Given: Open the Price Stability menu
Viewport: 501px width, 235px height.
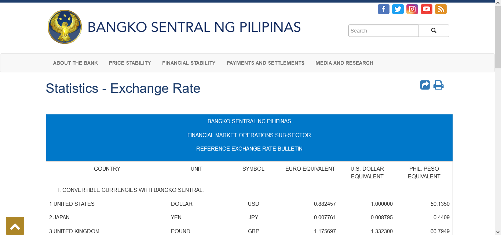Looking at the screenshot, I should coord(130,63).
